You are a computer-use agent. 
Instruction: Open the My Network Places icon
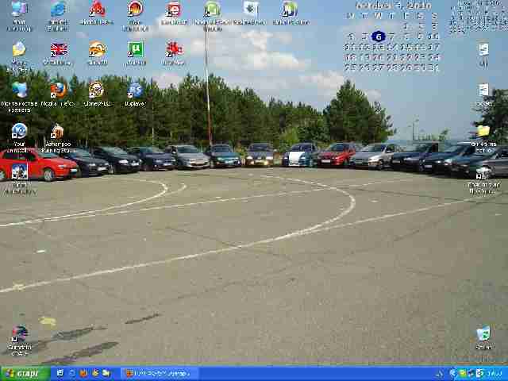point(19,90)
